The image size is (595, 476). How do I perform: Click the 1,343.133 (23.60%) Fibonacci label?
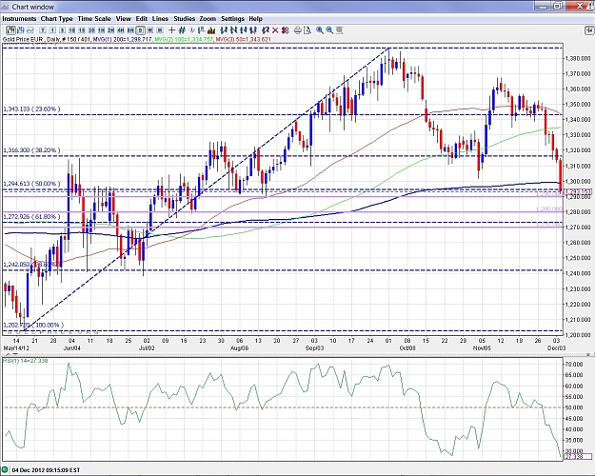click(x=31, y=109)
